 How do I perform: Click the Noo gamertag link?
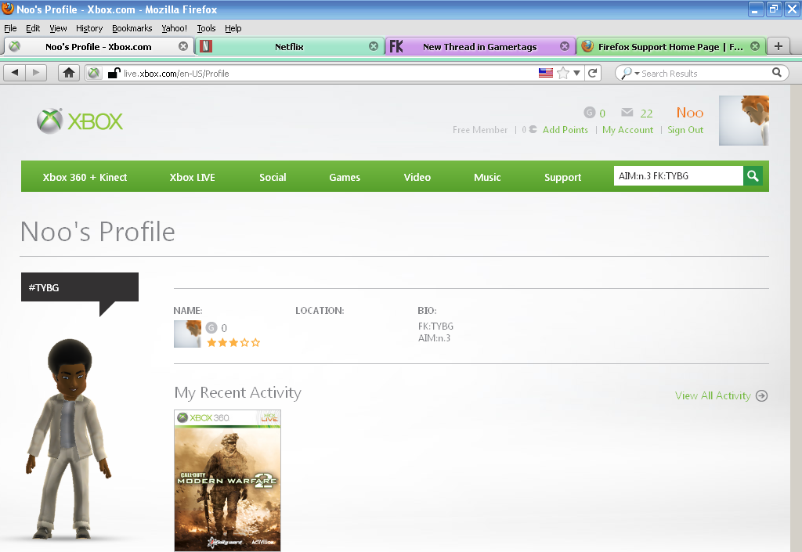[x=689, y=113]
